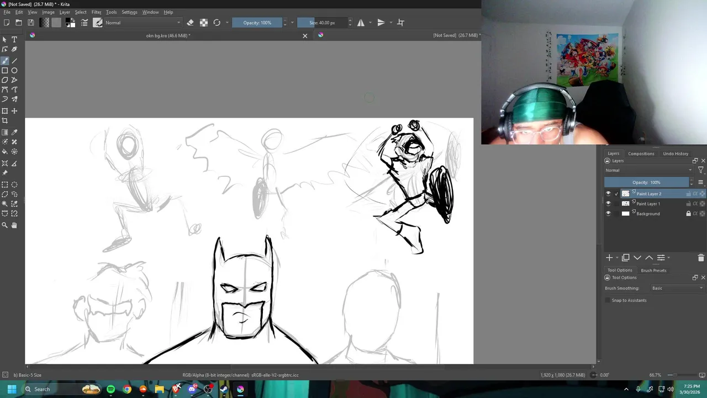Viewport: 707px width, 398px height.
Task: Select the Text tool
Action: [x=14, y=40]
